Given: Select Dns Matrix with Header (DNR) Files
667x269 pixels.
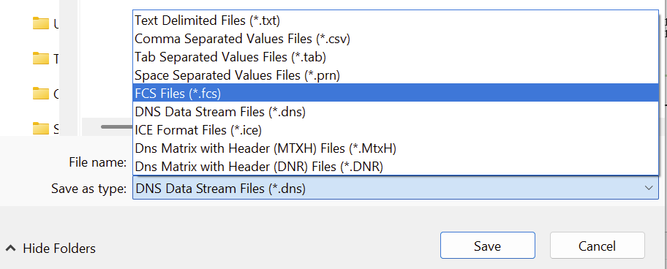Looking at the screenshot, I should pyautogui.click(x=396, y=167).
